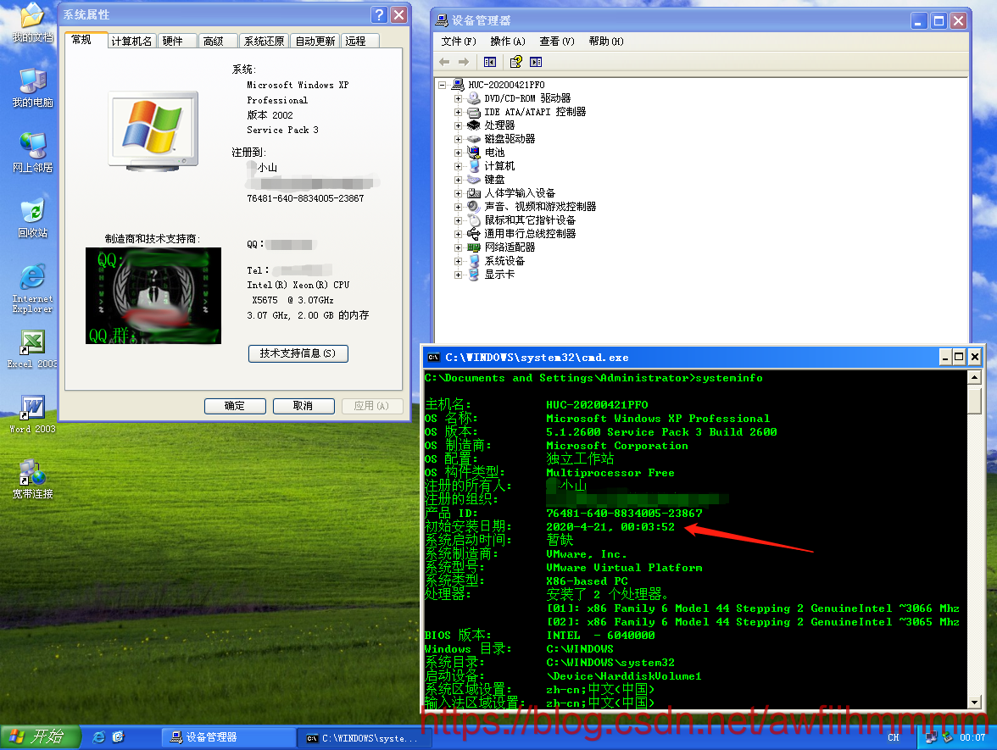This screenshot has width=997, height=750.
Task: Select the 计算机 device tree item
Action: click(x=500, y=166)
